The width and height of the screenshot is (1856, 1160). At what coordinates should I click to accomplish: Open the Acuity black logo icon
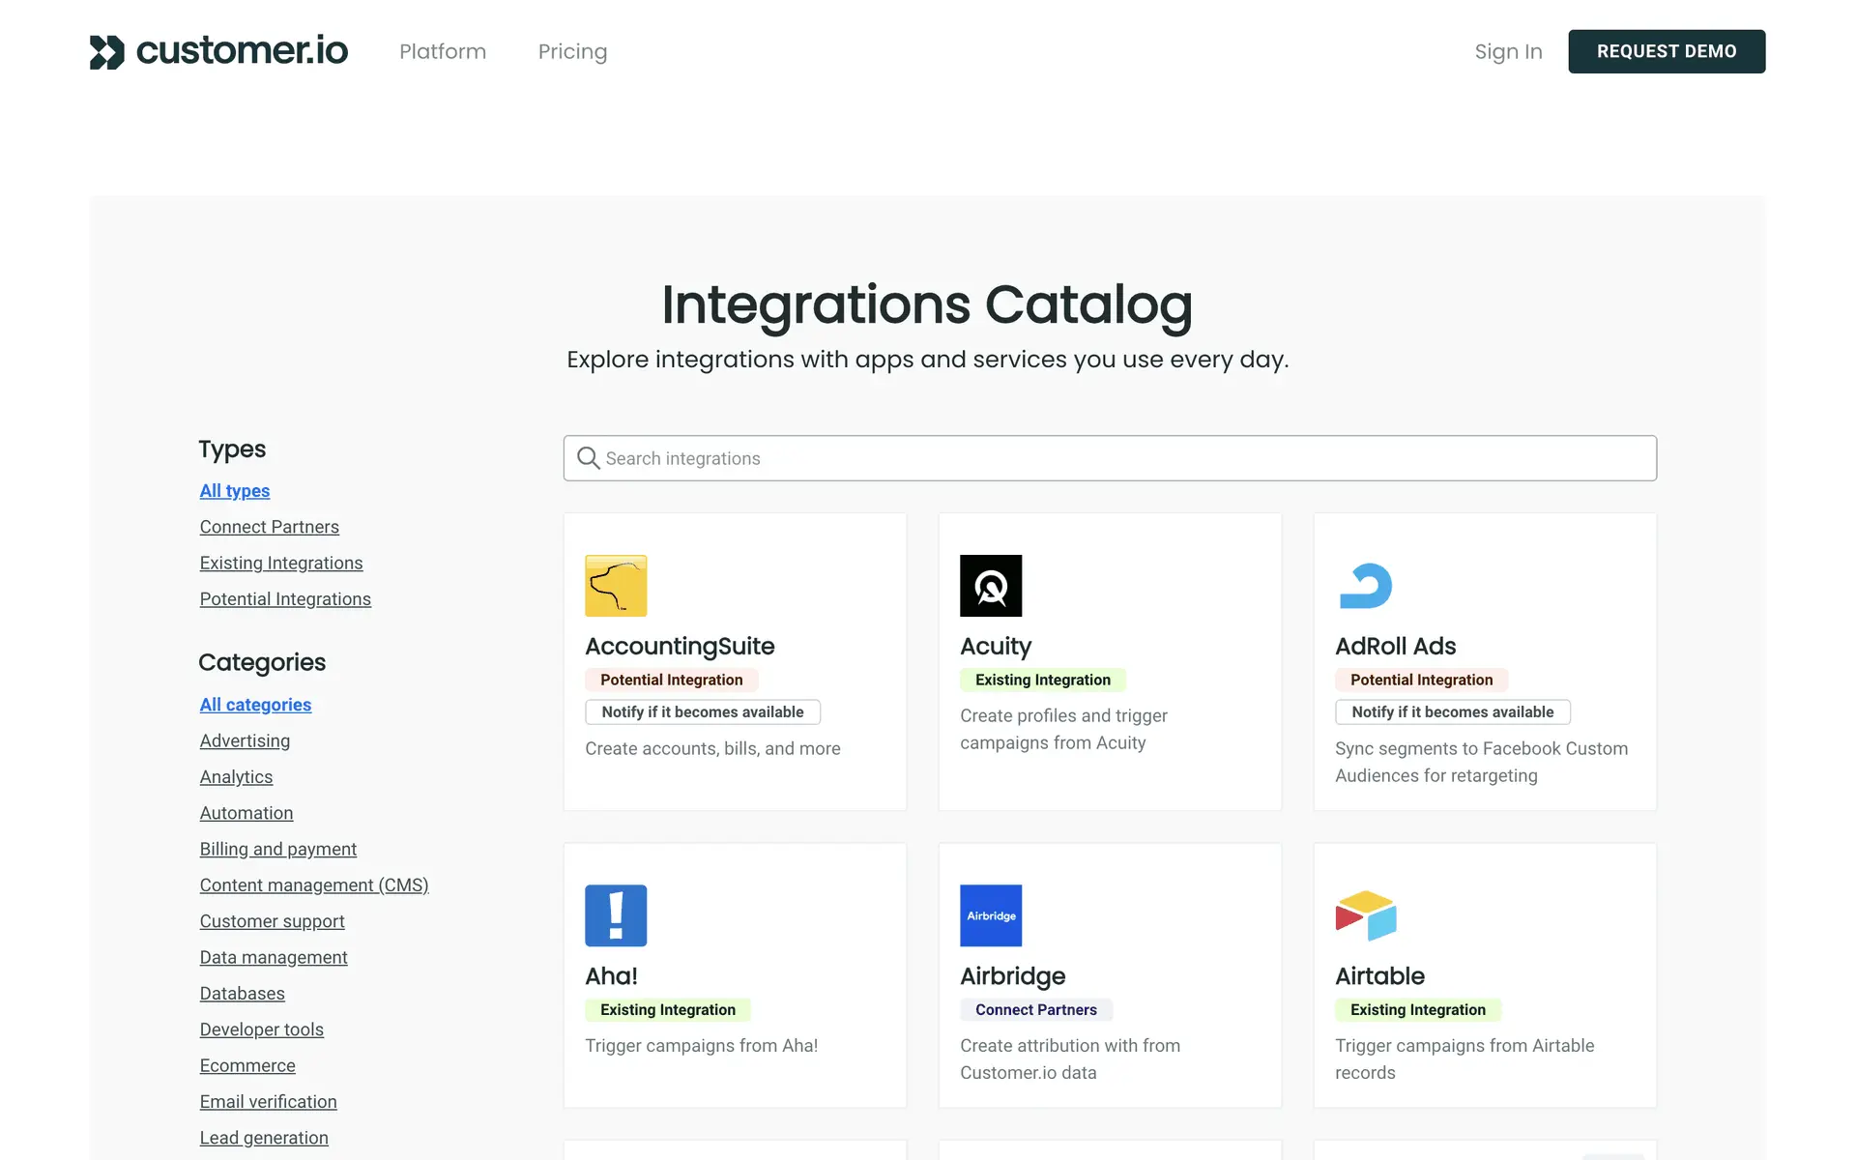[991, 586]
